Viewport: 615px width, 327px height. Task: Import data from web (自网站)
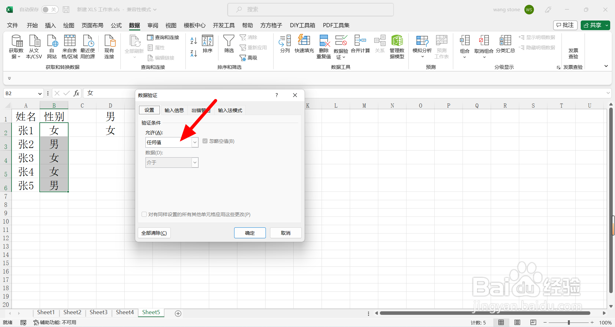[52, 47]
